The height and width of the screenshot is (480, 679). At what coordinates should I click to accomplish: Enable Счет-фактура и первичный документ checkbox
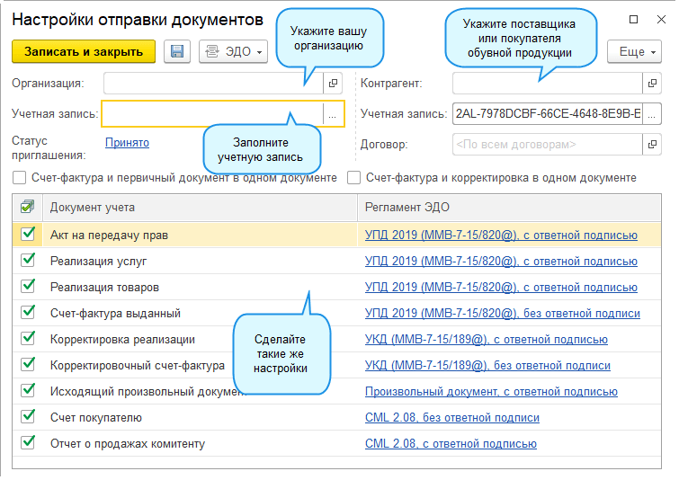(19, 178)
